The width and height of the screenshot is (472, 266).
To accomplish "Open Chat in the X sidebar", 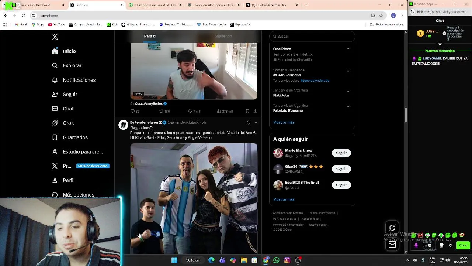I will click(x=63, y=109).
